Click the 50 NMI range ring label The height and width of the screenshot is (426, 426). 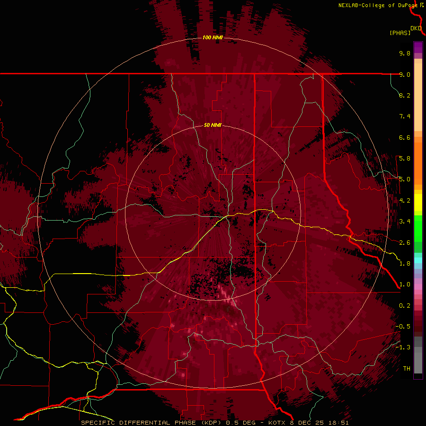(213, 125)
